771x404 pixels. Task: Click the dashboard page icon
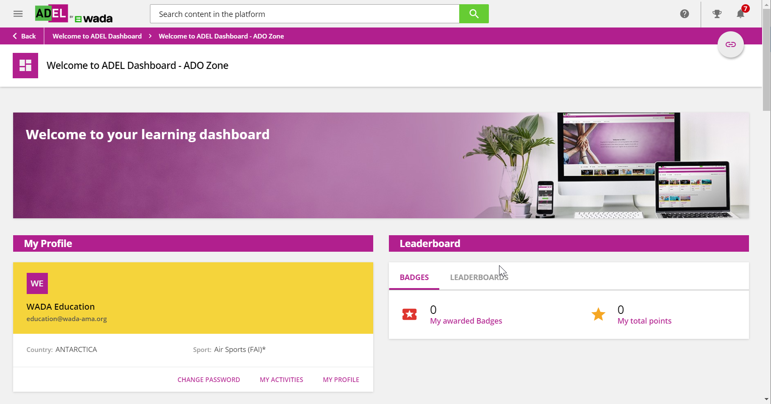(x=25, y=65)
